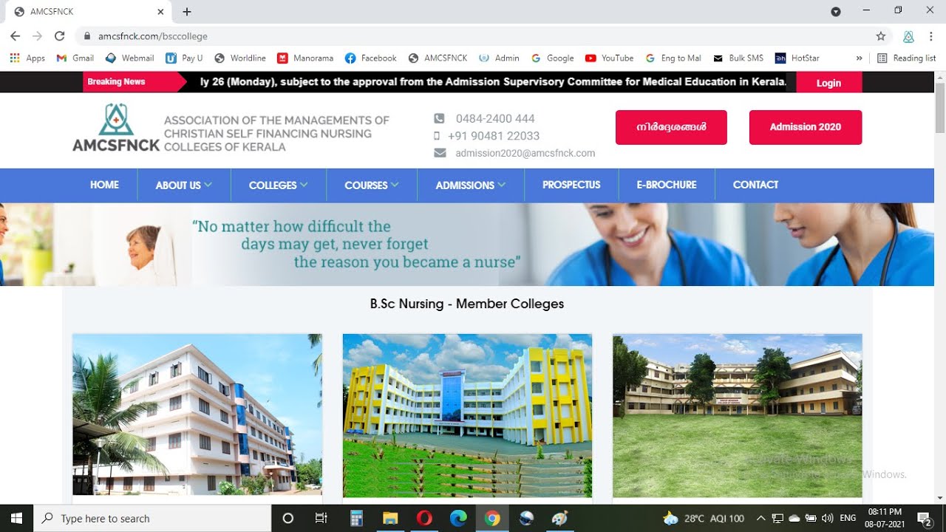Open the Calculator taskbar icon

[356, 518]
